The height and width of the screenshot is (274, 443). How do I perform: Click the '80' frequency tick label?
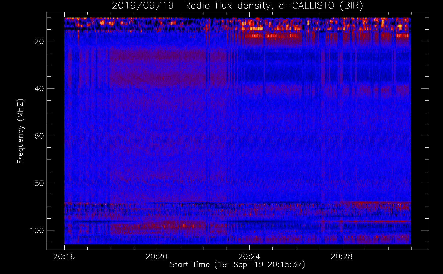coord(39,183)
